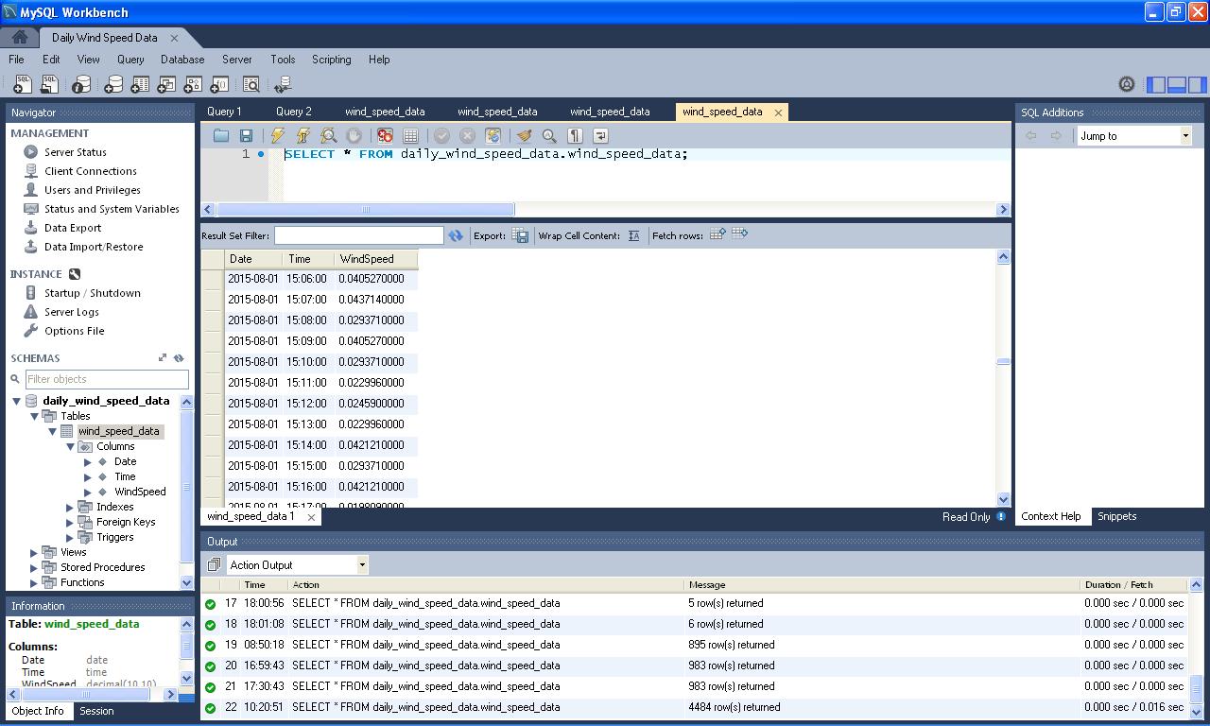
Task: Click the result grid vertical scrollbar thumb
Action: 1003,361
